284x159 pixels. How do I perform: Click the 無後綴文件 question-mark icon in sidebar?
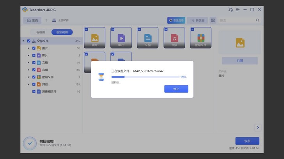(x=39, y=92)
